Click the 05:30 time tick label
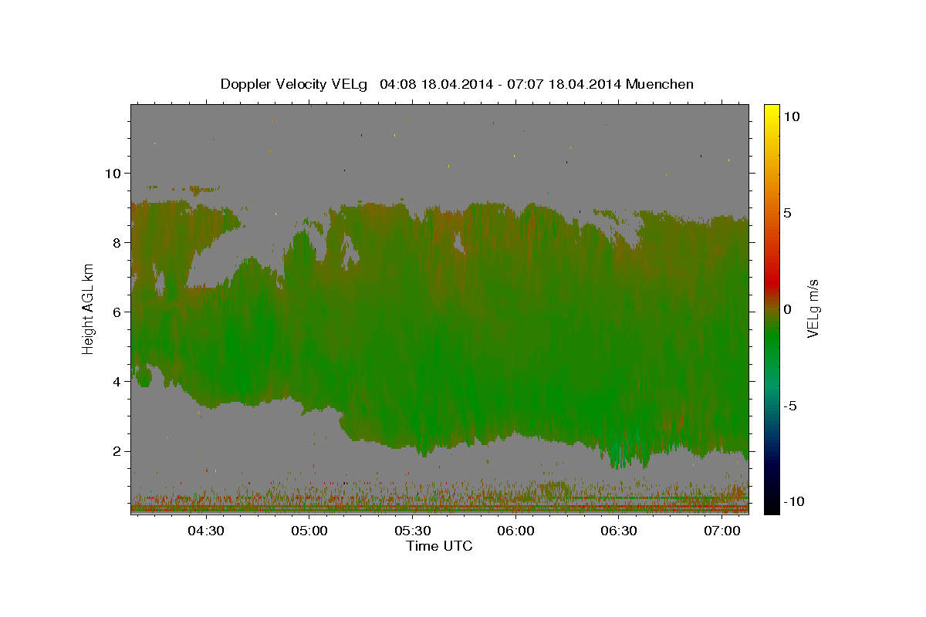Screen dimensions: 926x617 (x=412, y=531)
